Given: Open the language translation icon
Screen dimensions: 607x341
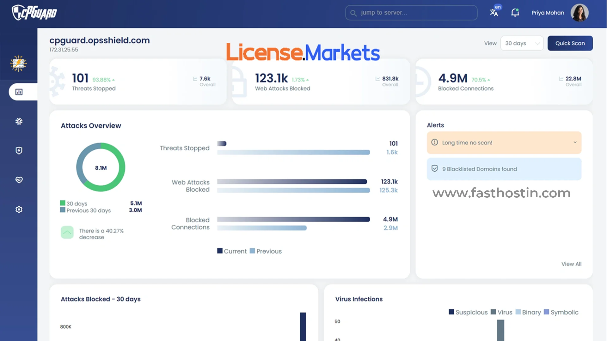Looking at the screenshot, I should click(x=494, y=12).
